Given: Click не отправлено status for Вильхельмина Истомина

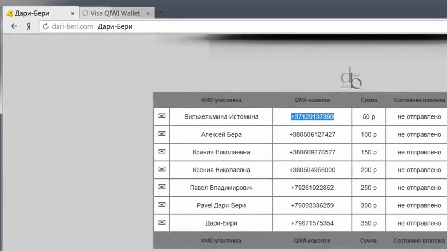Looking at the screenshot, I should click(x=419, y=117).
